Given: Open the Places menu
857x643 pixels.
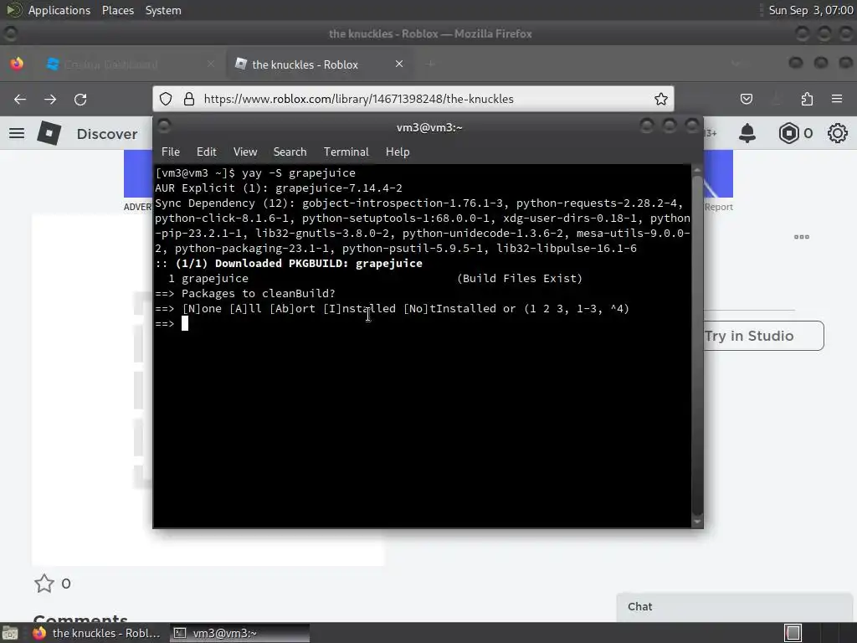Looking at the screenshot, I should pos(117,10).
